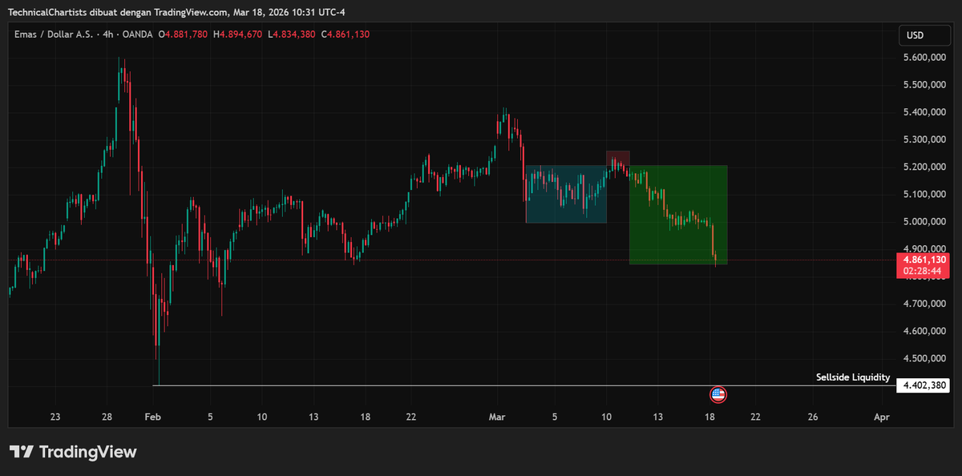Viewport: 962px width, 476px height.
Task: Click the 5.300,000 price axis label
Action: [x=926, y=139]
